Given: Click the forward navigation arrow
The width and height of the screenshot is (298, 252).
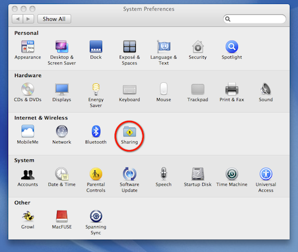Looking at the screenshot, I should coord(29,19).
